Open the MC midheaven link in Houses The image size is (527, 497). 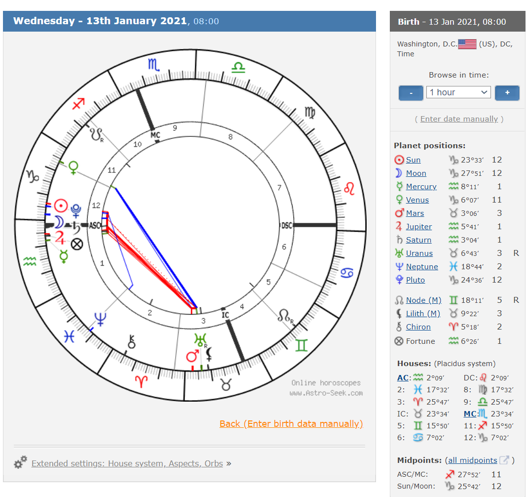pos(470,414)
